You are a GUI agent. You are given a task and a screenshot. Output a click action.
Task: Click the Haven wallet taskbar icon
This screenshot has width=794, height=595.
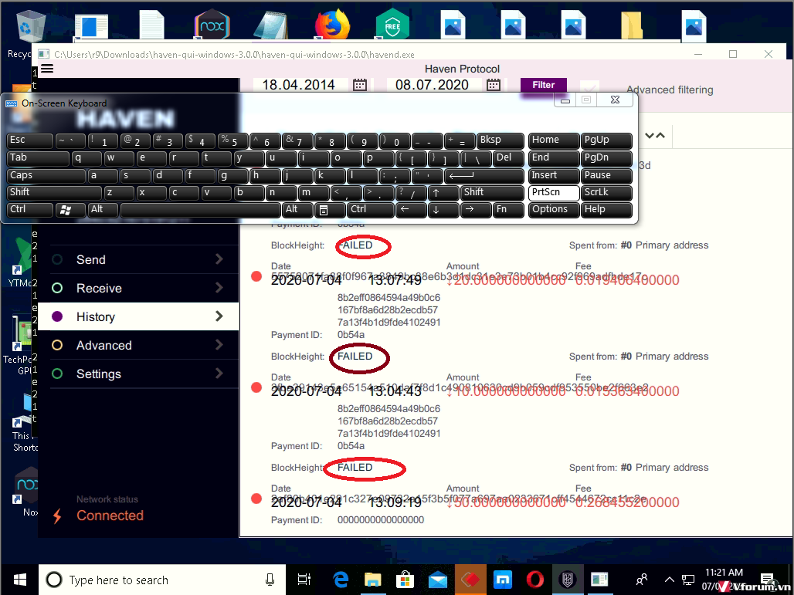click(x=567, y=580)
